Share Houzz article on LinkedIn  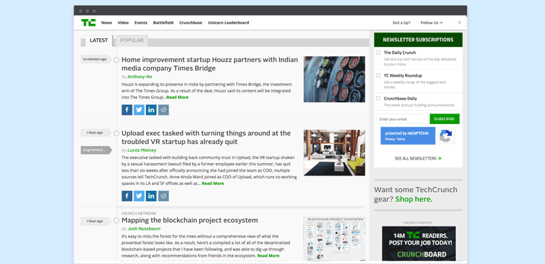[x=151, y=110]
